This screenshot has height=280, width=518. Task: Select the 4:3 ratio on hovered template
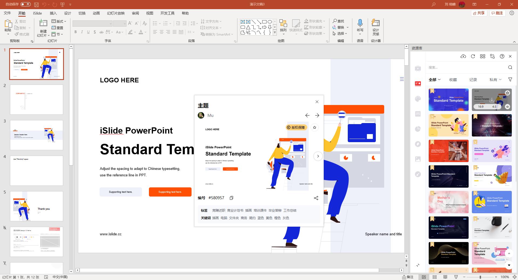(494, 107)
